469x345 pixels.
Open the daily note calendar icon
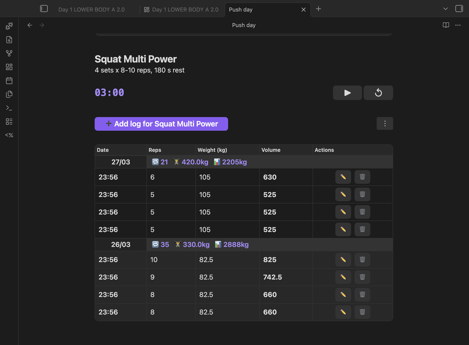click(9, 81)
